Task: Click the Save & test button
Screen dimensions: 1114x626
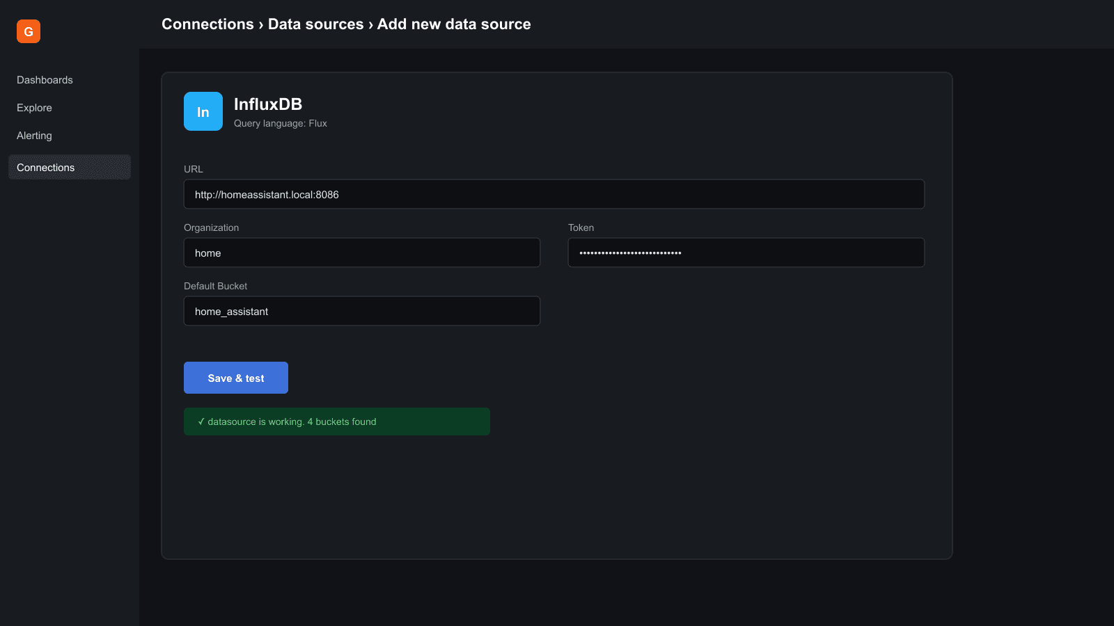Action: click(x=236, y=378)
